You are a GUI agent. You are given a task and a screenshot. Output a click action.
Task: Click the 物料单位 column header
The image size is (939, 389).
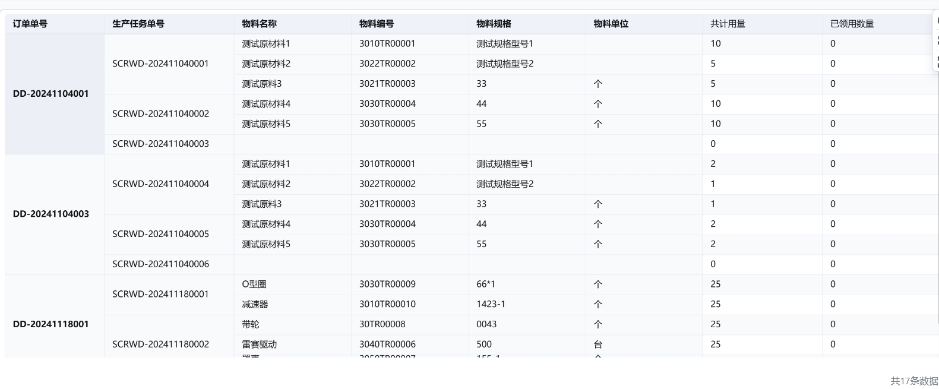click(x=611, y=24)
